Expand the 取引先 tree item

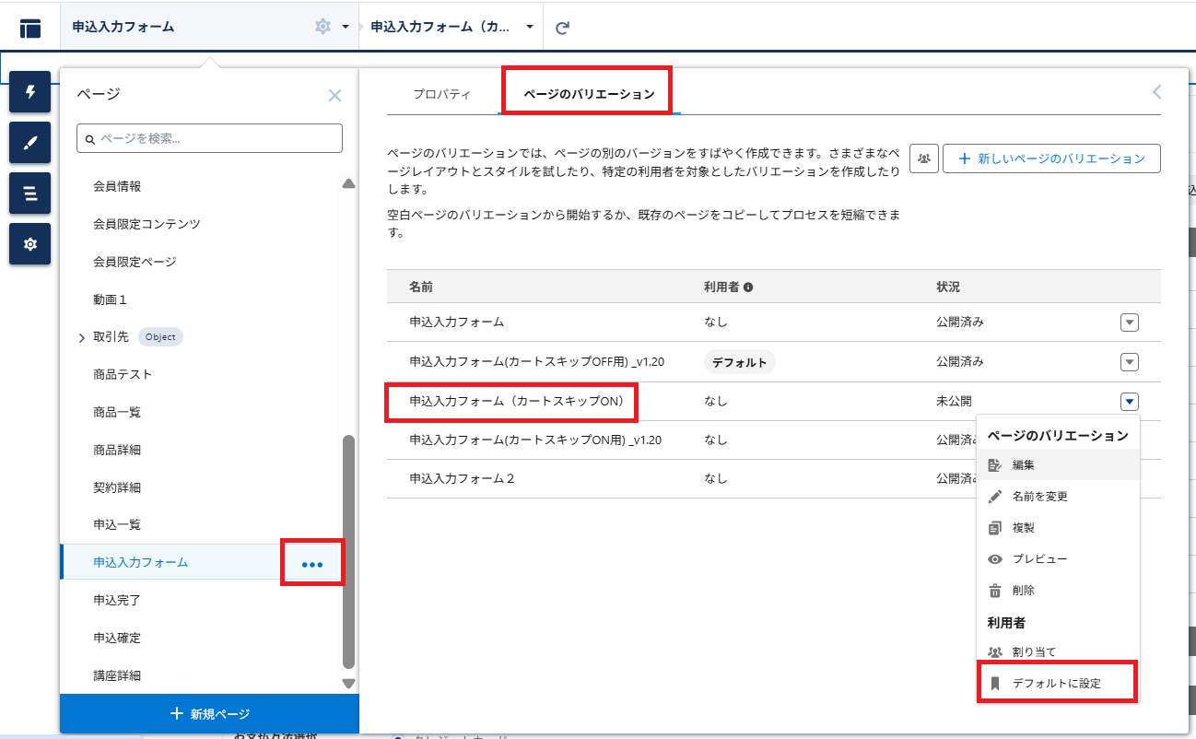pos(82,337)
